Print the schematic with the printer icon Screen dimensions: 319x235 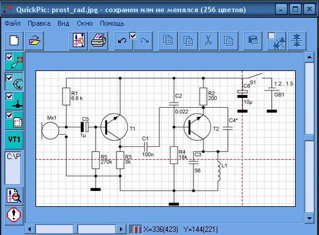[99, 40]
